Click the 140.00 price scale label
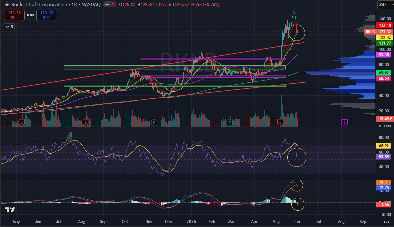This screenshot has height=227, width=394. point(385,19)
